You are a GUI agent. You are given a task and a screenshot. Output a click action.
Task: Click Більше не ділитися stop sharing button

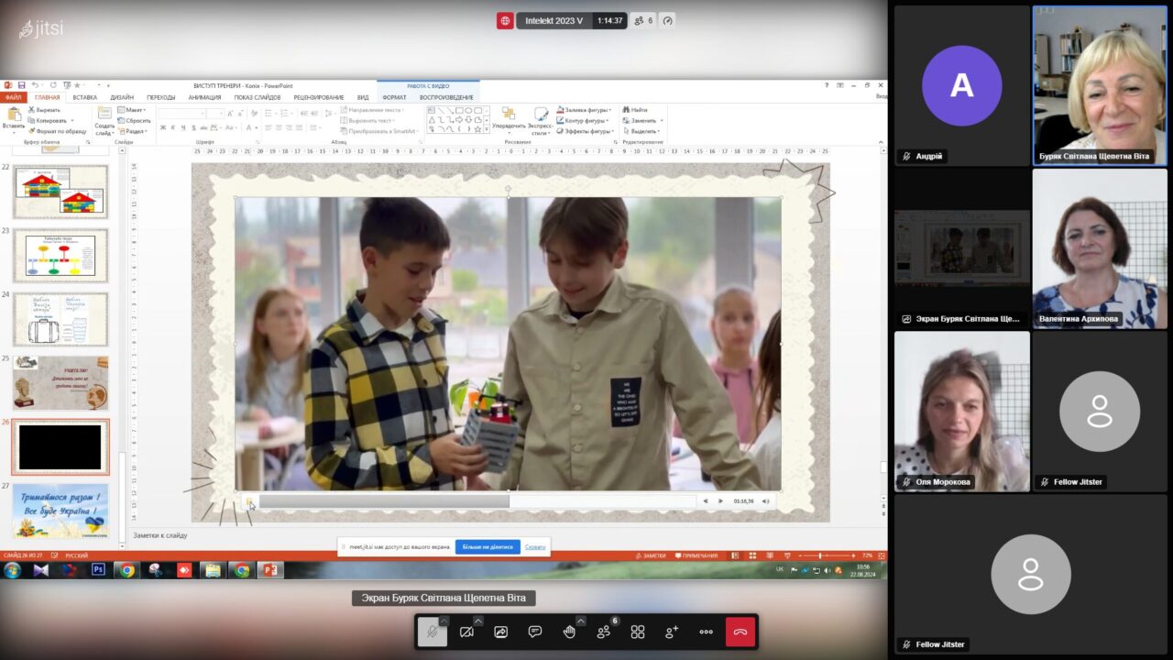point(488,547)
